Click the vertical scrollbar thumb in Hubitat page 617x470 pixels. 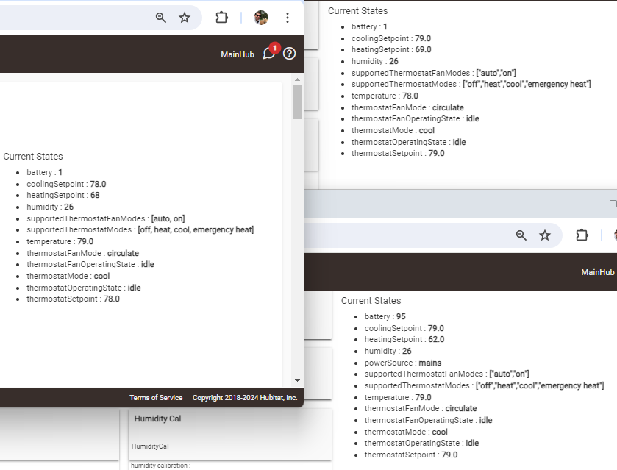tap(297, 102)
